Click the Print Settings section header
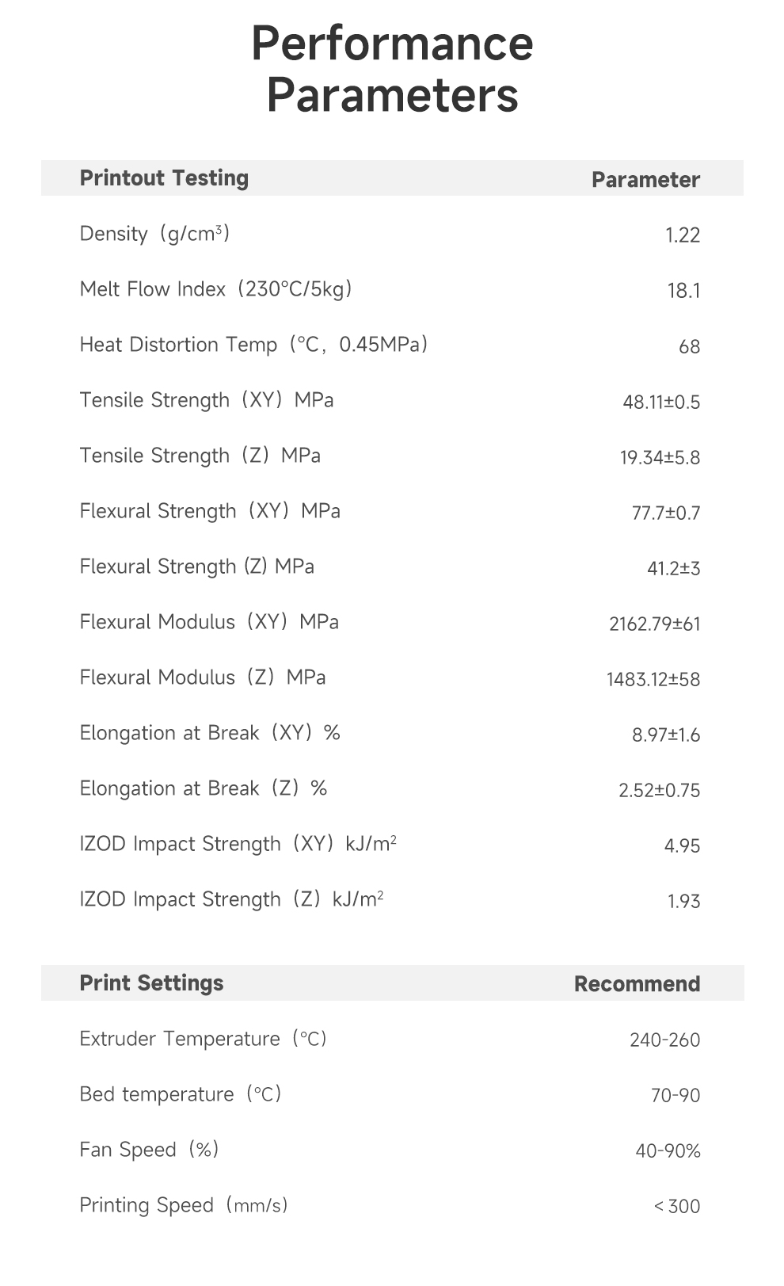 (x=151, y=983)
